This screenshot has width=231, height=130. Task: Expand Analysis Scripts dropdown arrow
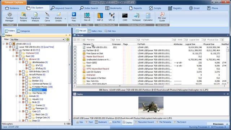pyautogui.click(x=65, y=19)
